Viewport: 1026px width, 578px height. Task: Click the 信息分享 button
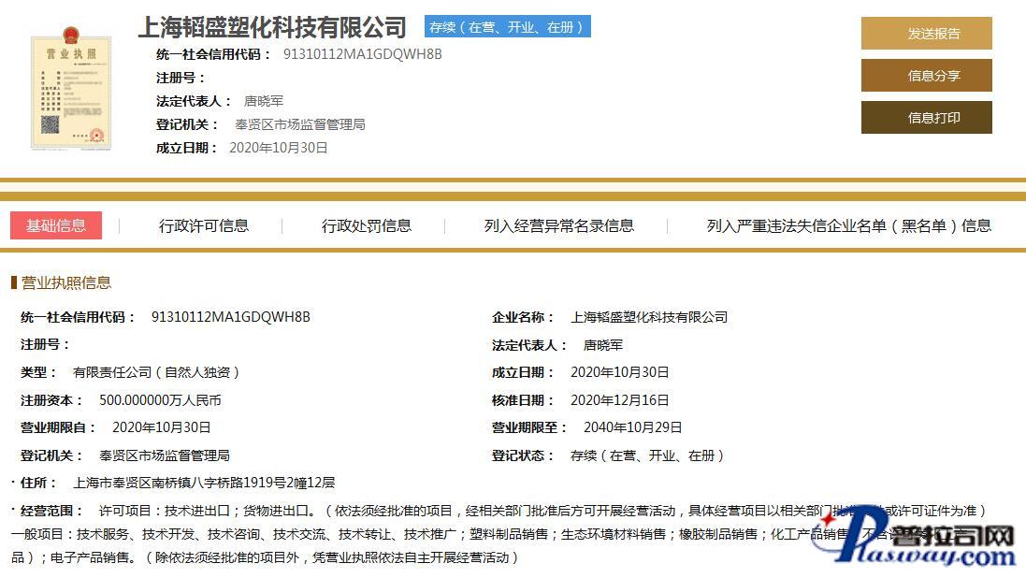926,76
